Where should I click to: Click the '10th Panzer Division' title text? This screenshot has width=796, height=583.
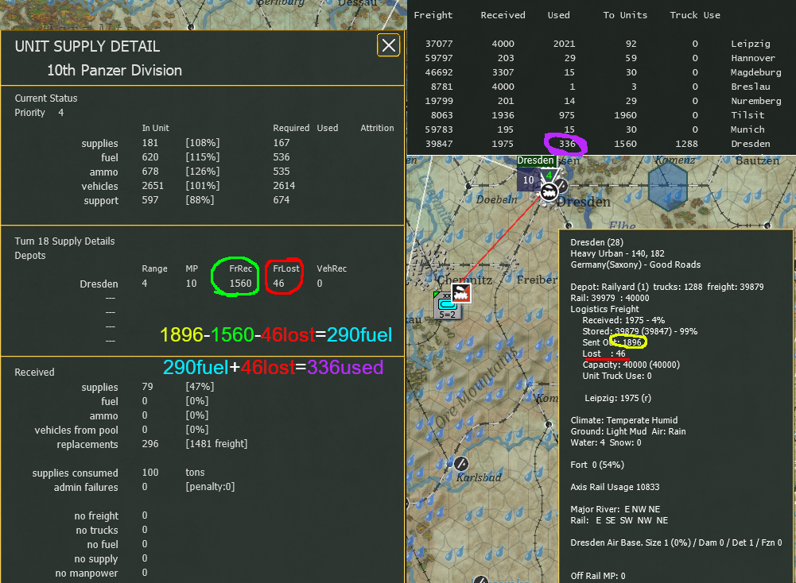click(115, 71)
